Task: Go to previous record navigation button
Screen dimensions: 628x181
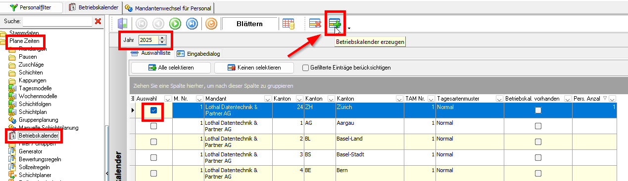Action: 158,23
